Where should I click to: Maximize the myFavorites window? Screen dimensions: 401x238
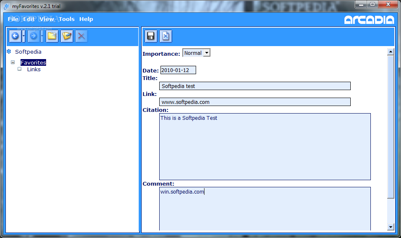[373, 4]
